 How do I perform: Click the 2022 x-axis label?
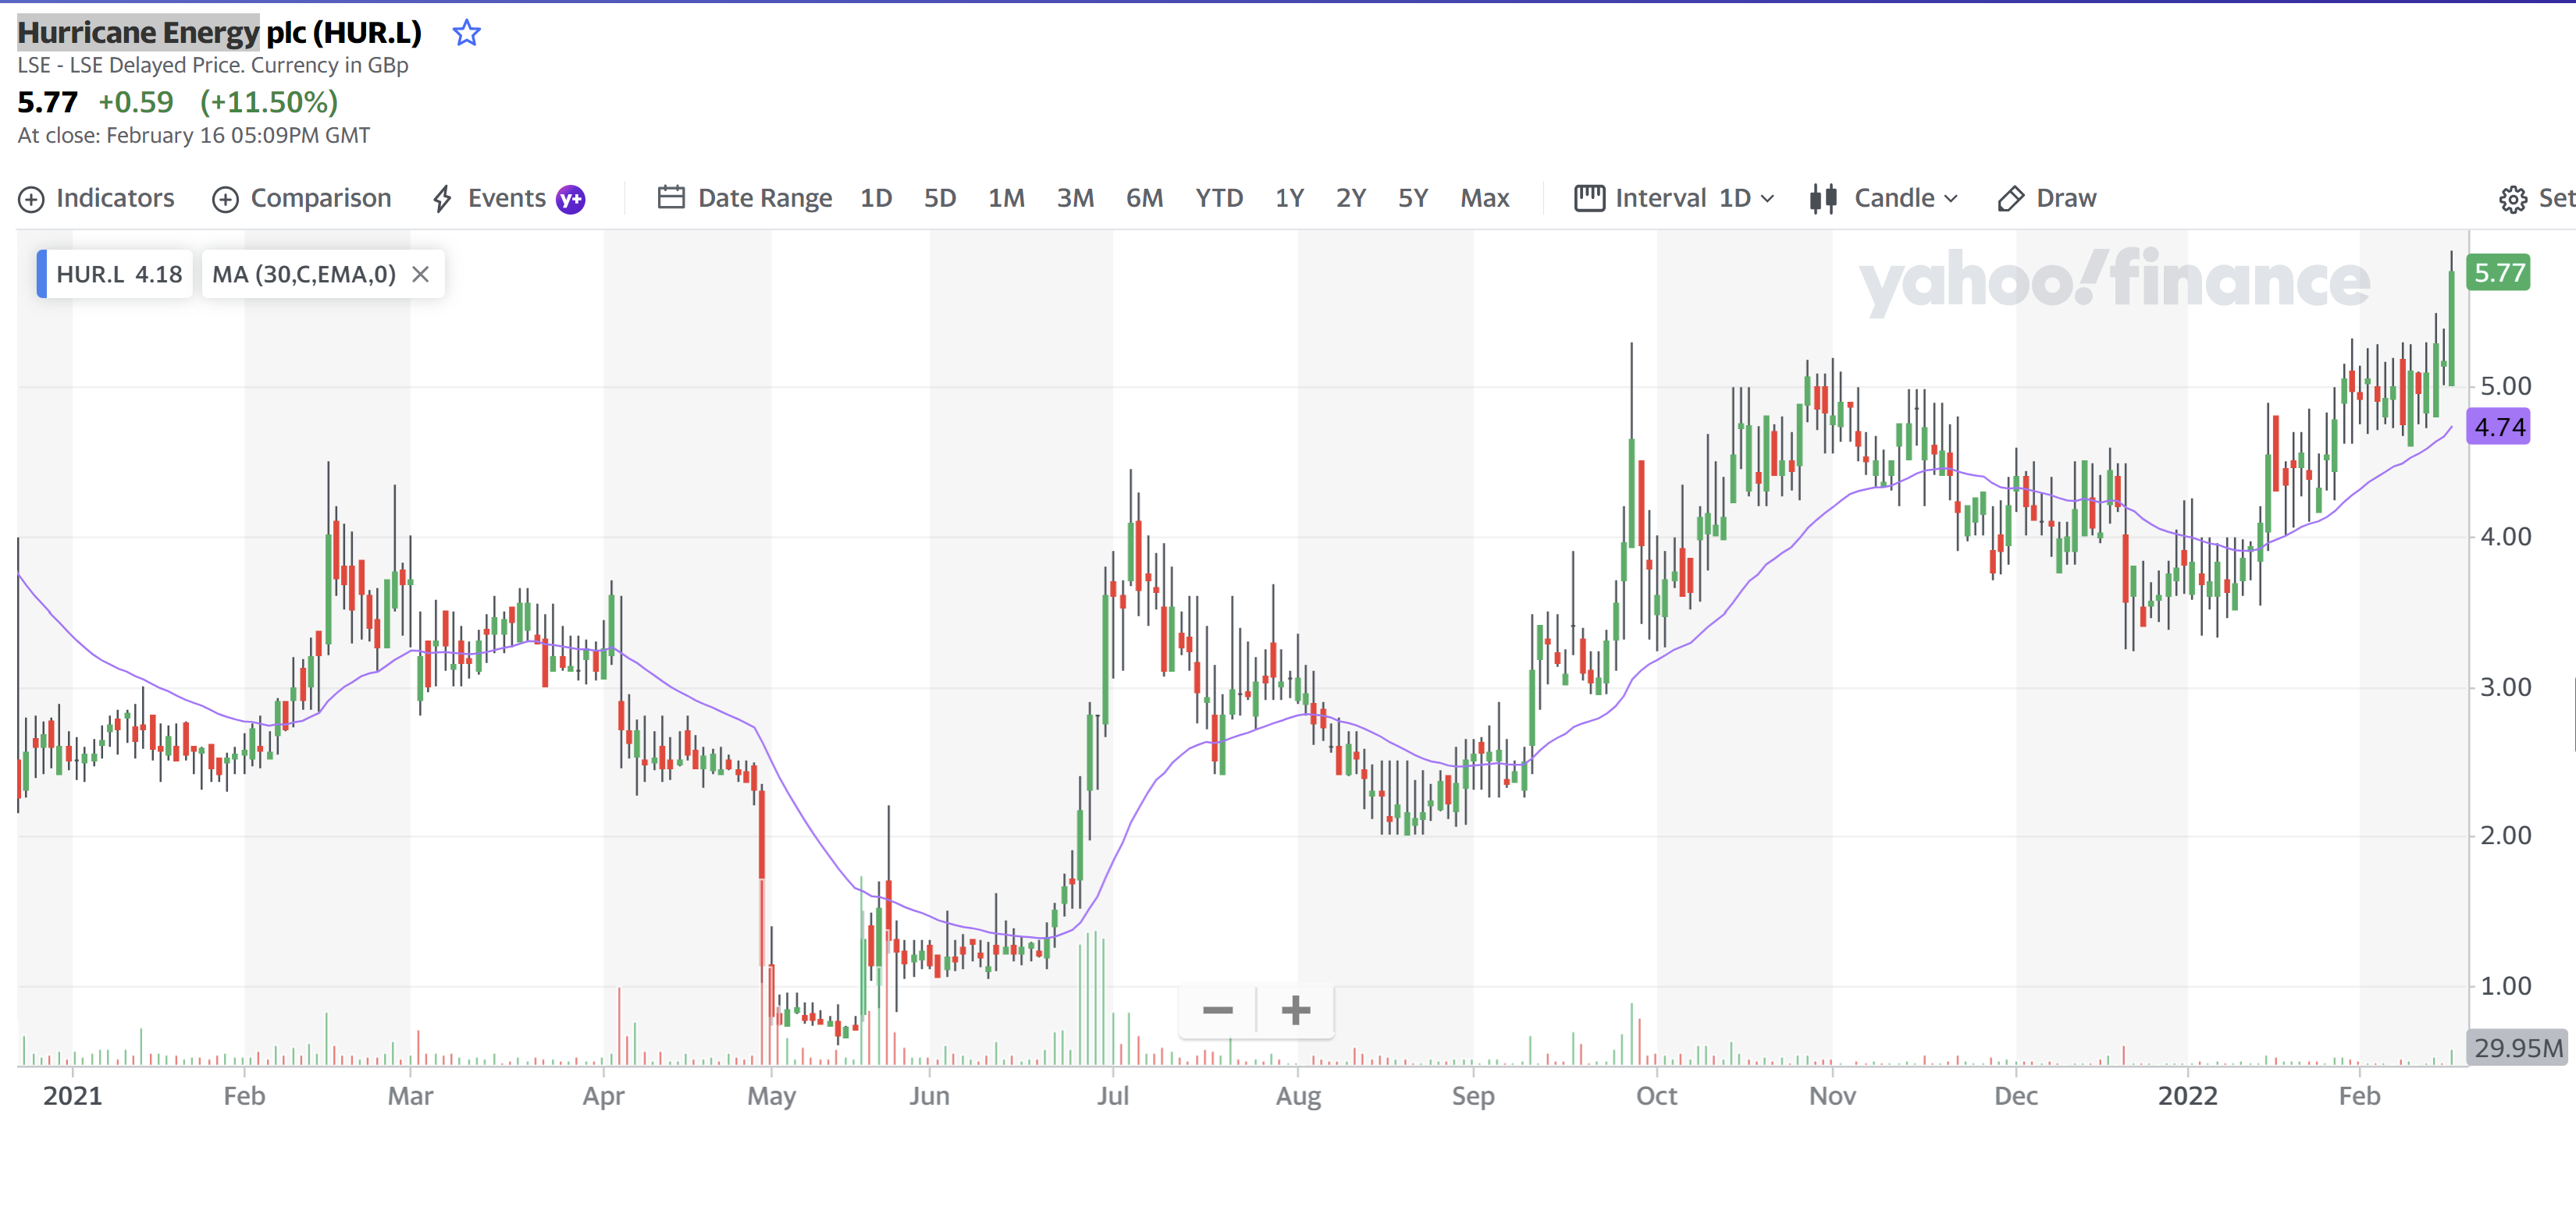coord(2187,1096)
